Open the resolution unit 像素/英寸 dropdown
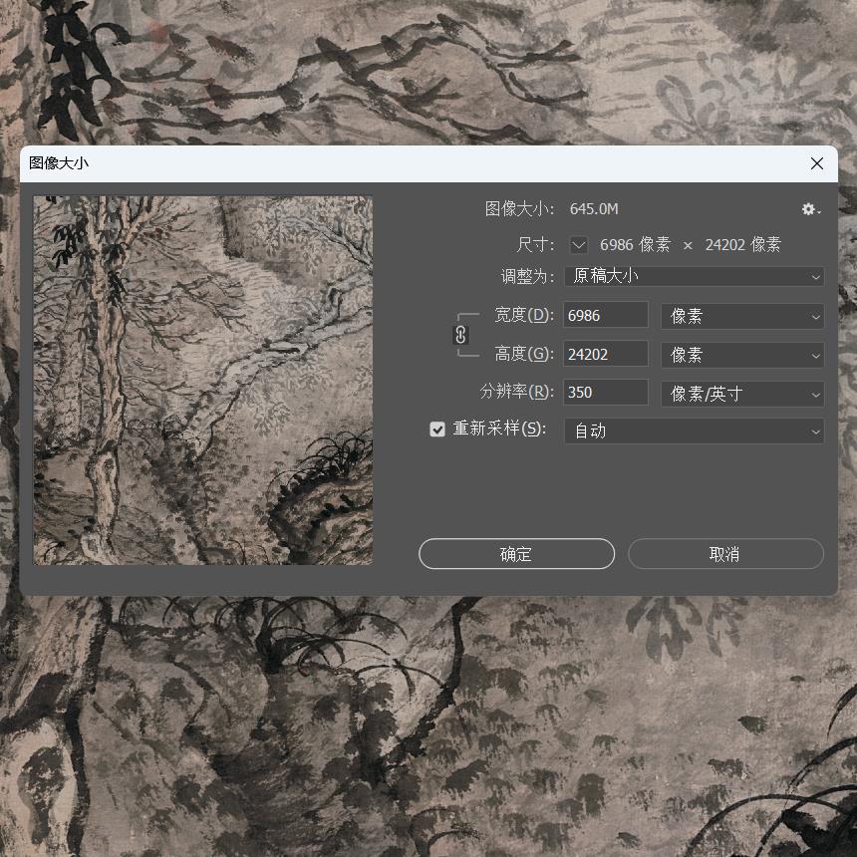The image size is (857, 857). (x=742, y=394)
